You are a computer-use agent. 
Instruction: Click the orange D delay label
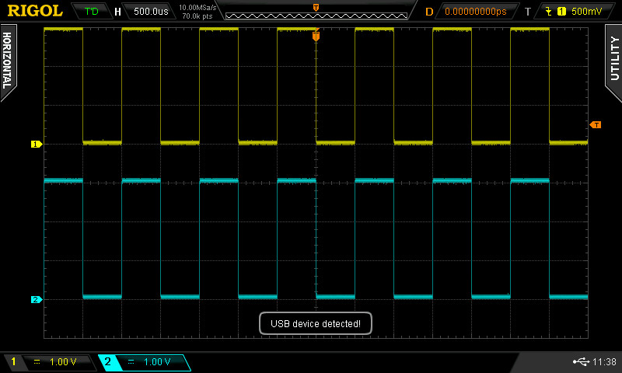click(429, 12)
